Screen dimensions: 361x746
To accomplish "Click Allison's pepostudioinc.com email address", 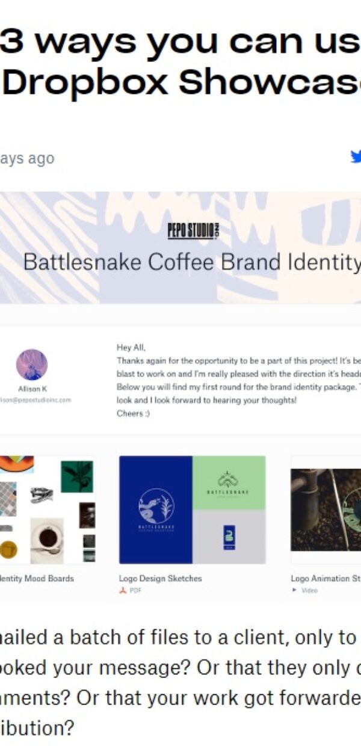I will 35,399.
